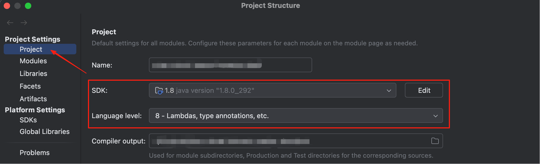Open SDKs under Platform Settings
Viewport: 540px width, 164px height.
28,120
